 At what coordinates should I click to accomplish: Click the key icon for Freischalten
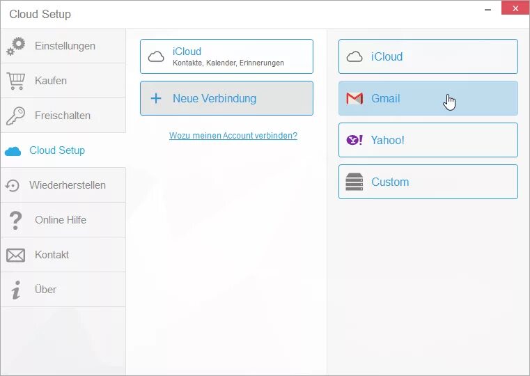tap(16, 116)
